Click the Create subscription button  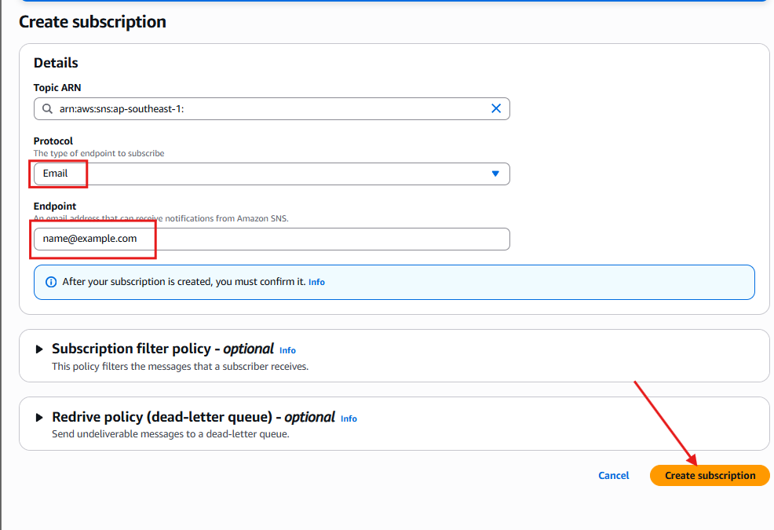point(710,475)
